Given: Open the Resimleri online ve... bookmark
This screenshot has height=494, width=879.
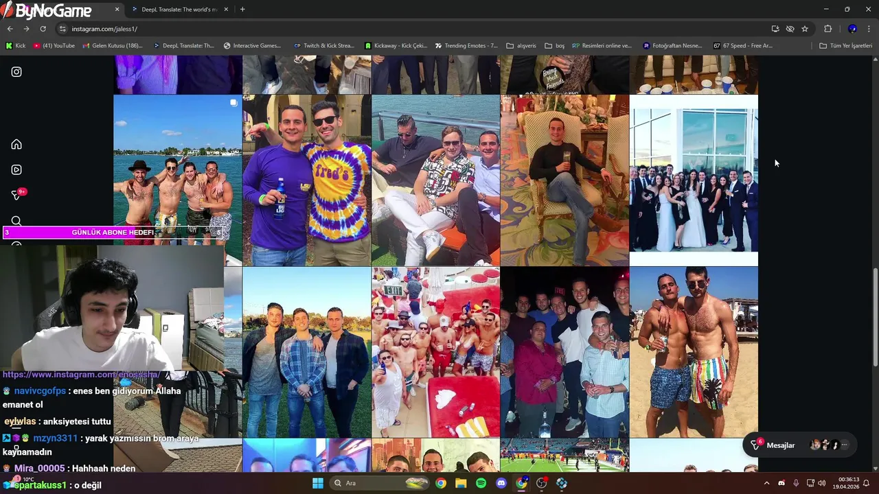Looking at the screenshot, I should click(602, 46).
